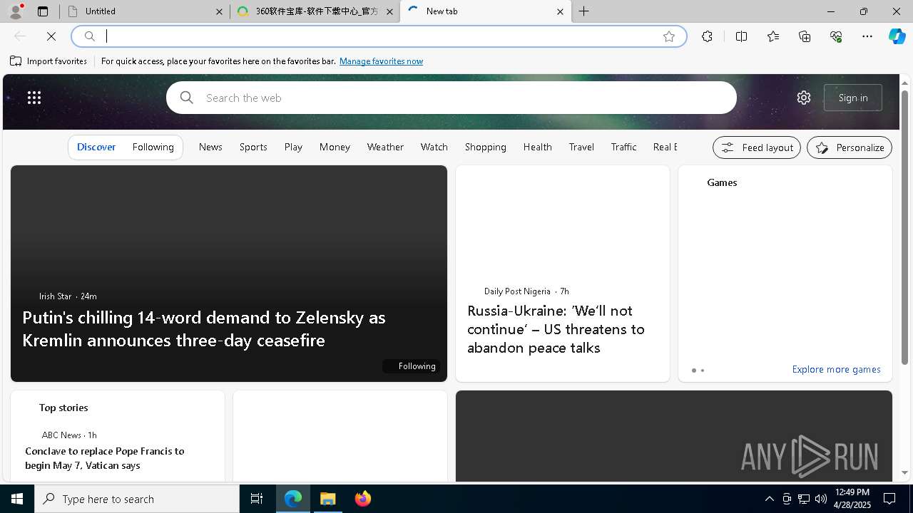913x513 pixels.
Task: Open the Conclave to replace Pope Francis story
Action: pos(105,458)
